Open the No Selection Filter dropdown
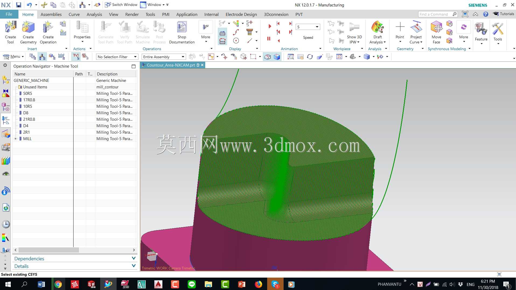The image size is (516, 290). pyautogui.click(x=117, y=57)
